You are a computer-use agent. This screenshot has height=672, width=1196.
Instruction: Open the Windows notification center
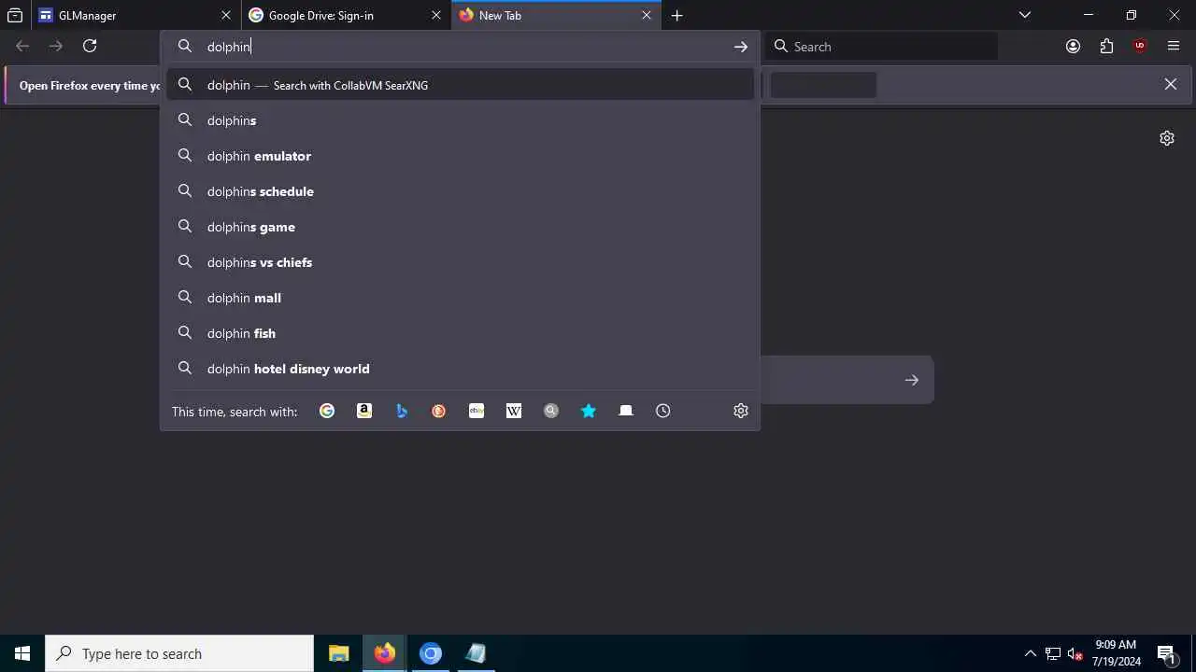click(x=1167, y=653)
